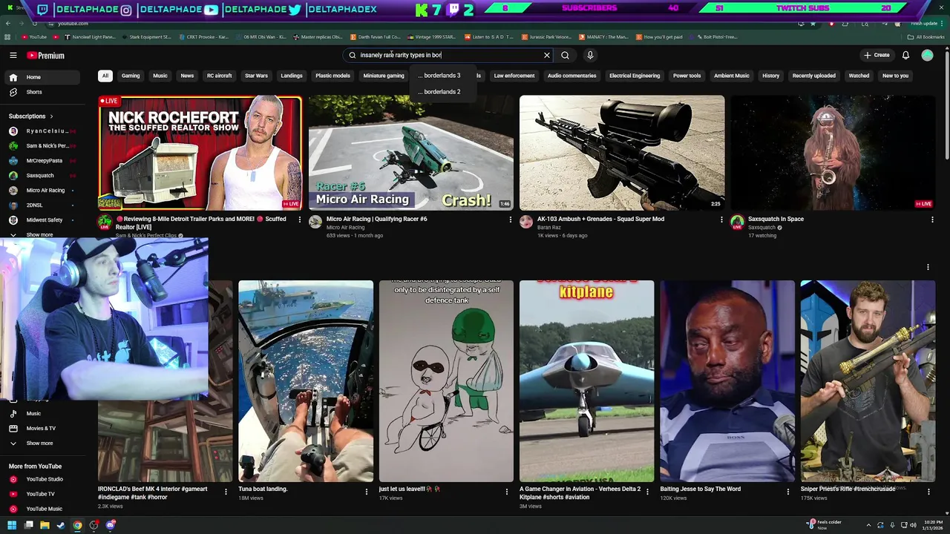
Task: Expand the Subscriptions section
Action: coord(31,116)
